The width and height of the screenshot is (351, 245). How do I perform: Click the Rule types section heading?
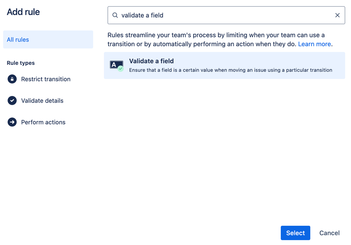coord(21,63)
